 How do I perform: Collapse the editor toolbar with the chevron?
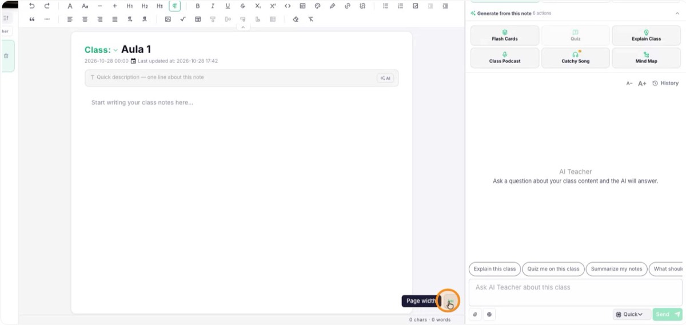click(x=242, y=27)
